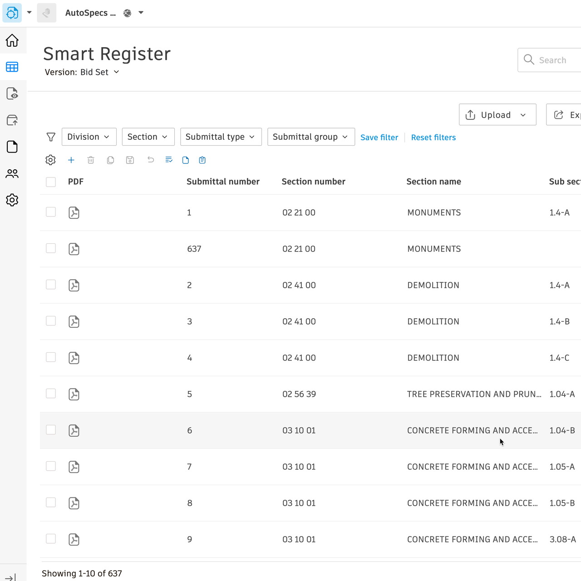581x581 pixels.
Task: Click the filter funnel icon
Action: coord(51,137)
